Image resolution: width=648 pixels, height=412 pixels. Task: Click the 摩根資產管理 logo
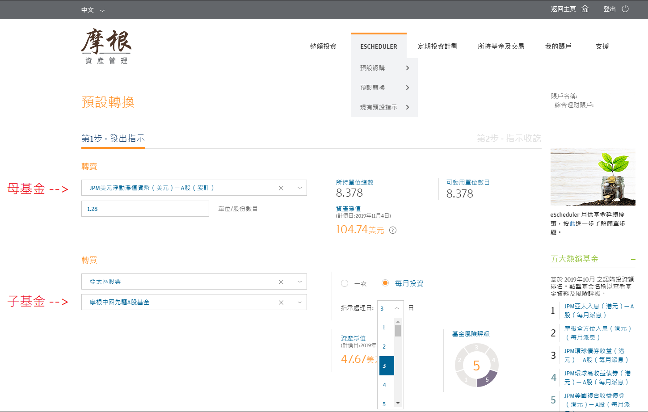(106, 46)
